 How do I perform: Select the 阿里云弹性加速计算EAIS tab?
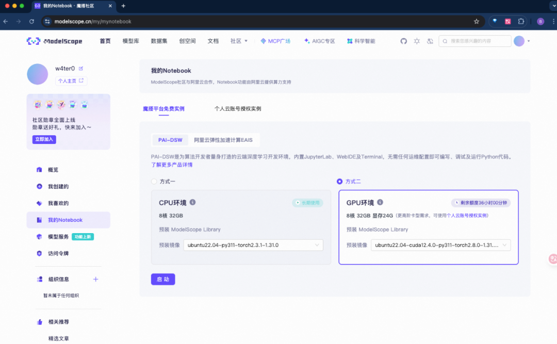coord(223,140)
